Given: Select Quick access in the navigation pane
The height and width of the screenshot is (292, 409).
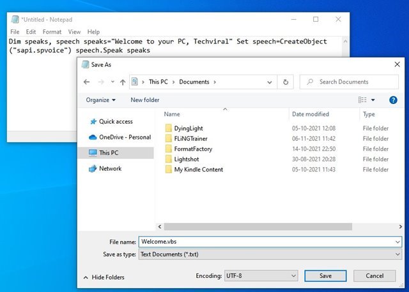Looking at the screenshot, I should (116, 122).
